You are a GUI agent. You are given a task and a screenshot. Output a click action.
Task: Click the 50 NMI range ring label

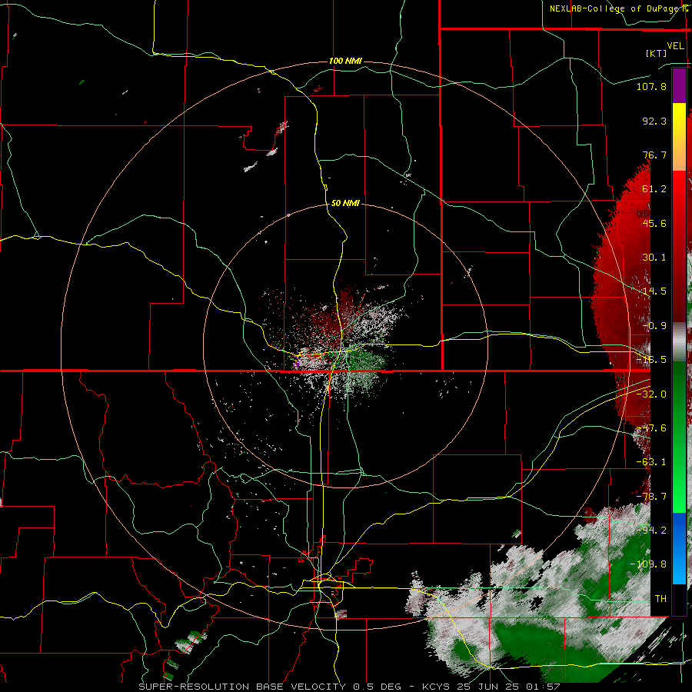[x=345, y=203]
